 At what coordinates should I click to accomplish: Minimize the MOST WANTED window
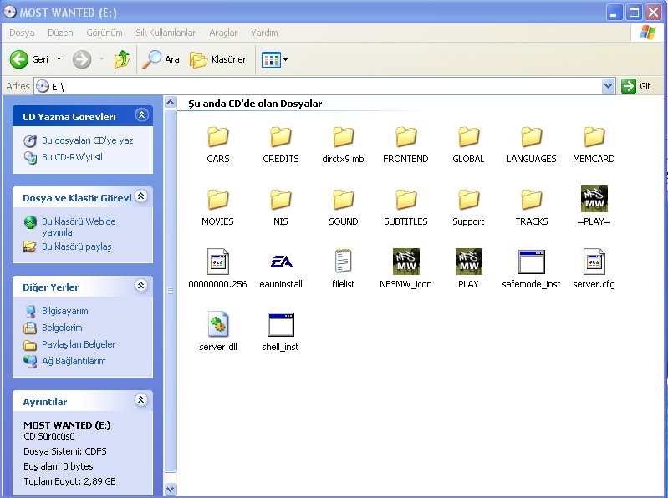(x=614, y=13)
